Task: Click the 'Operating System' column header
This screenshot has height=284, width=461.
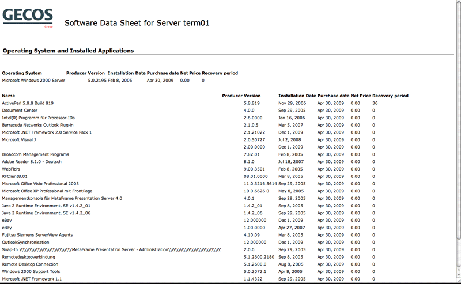Action: click(22, 73)
